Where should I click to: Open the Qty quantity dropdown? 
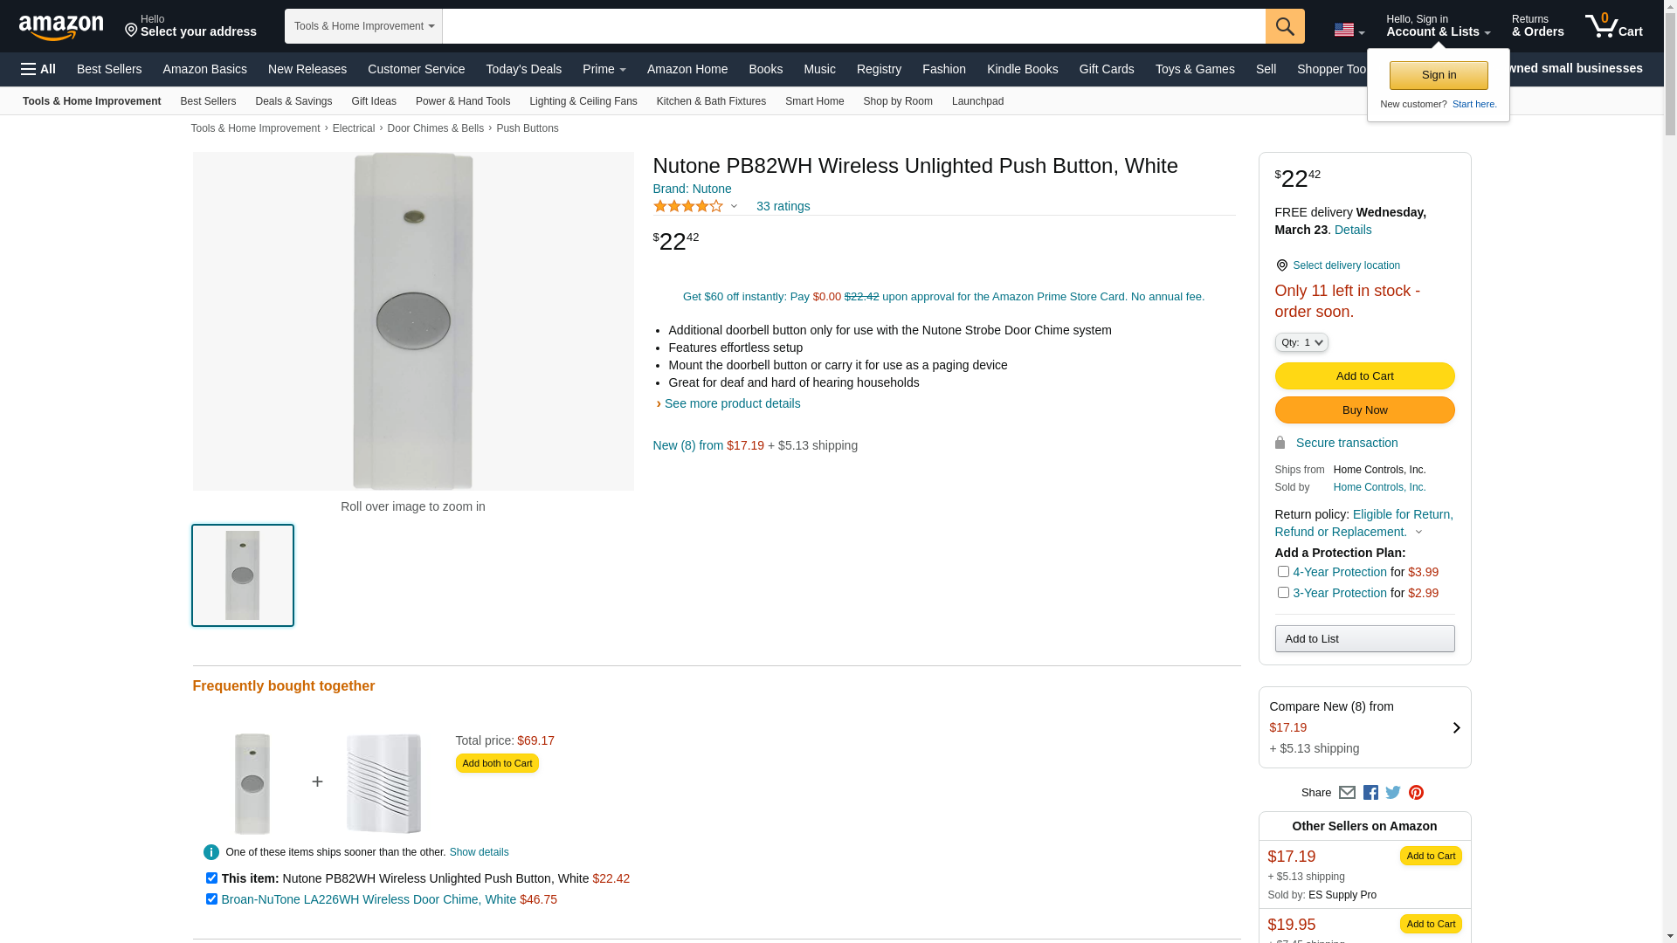pos(1301,342)
